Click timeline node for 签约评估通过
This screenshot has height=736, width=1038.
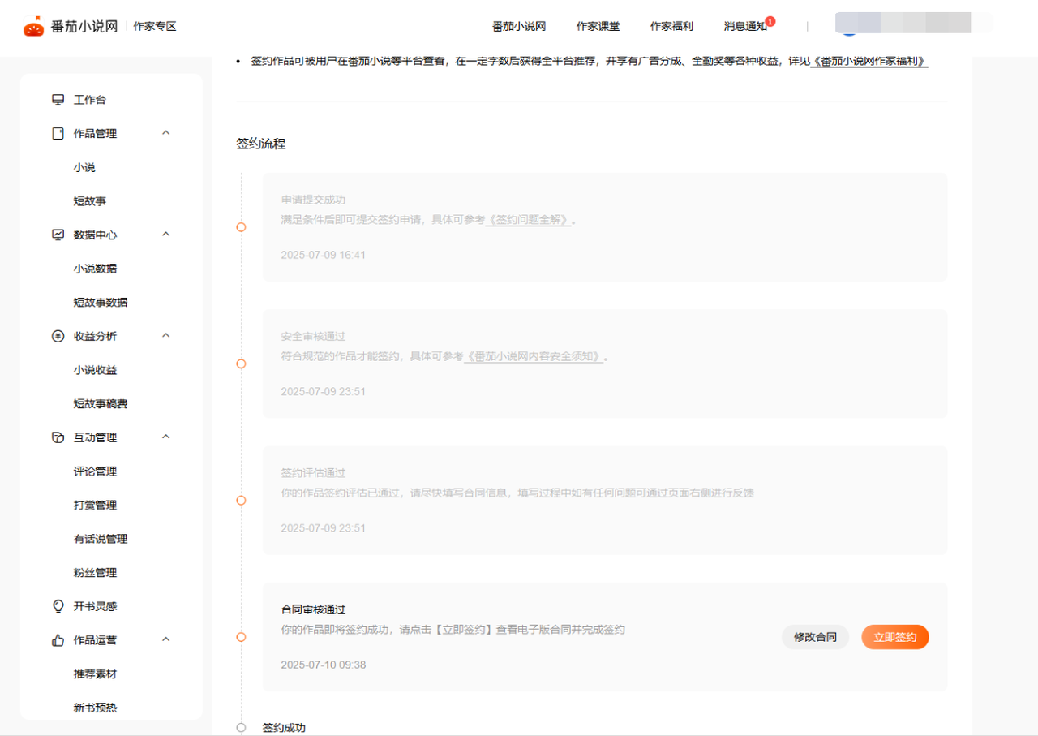(x=241, y=501)
